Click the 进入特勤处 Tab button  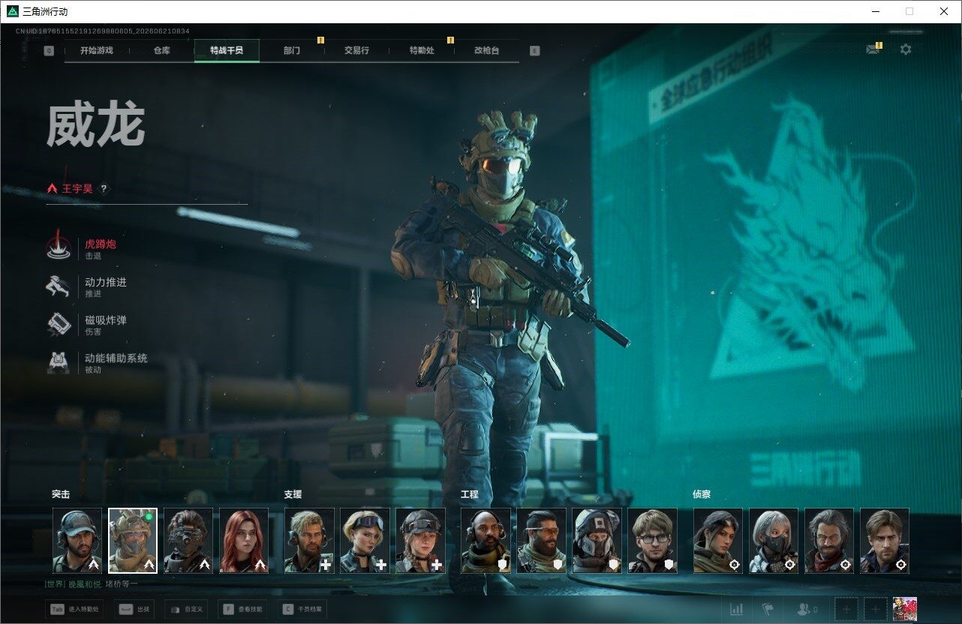coord(75,610)
